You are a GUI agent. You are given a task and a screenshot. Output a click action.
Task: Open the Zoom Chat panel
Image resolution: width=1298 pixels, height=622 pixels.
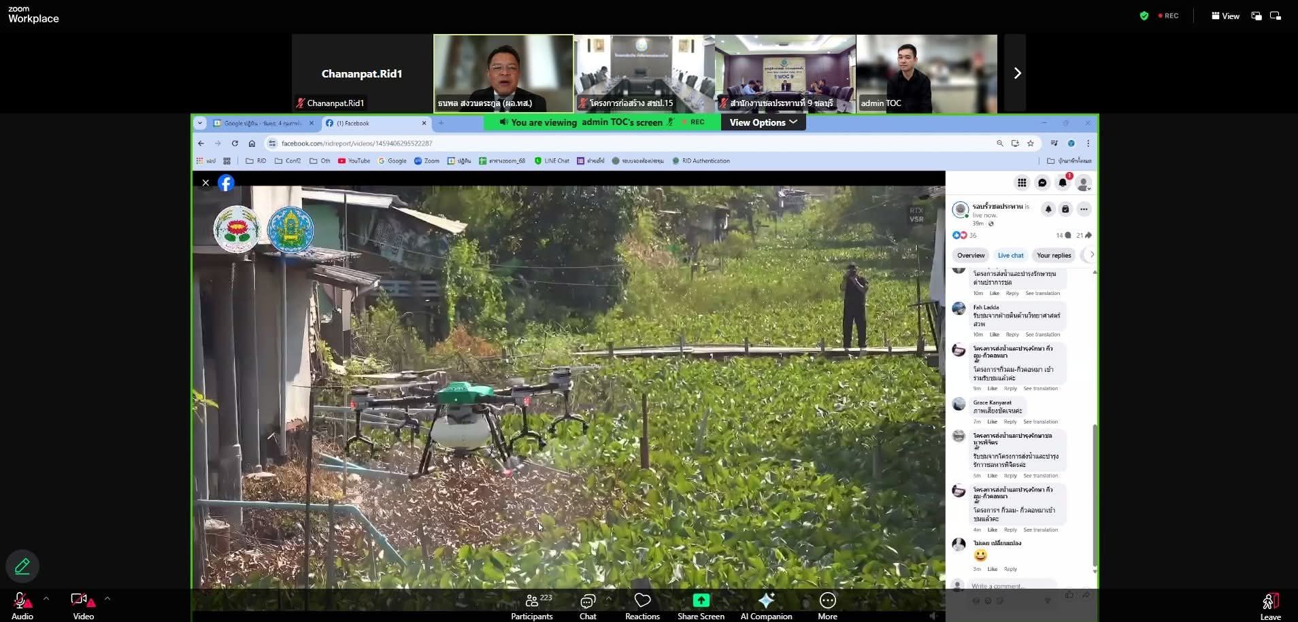(588, 605)
